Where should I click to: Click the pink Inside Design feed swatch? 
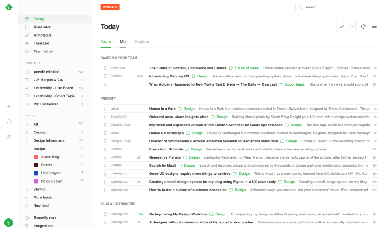36,181
